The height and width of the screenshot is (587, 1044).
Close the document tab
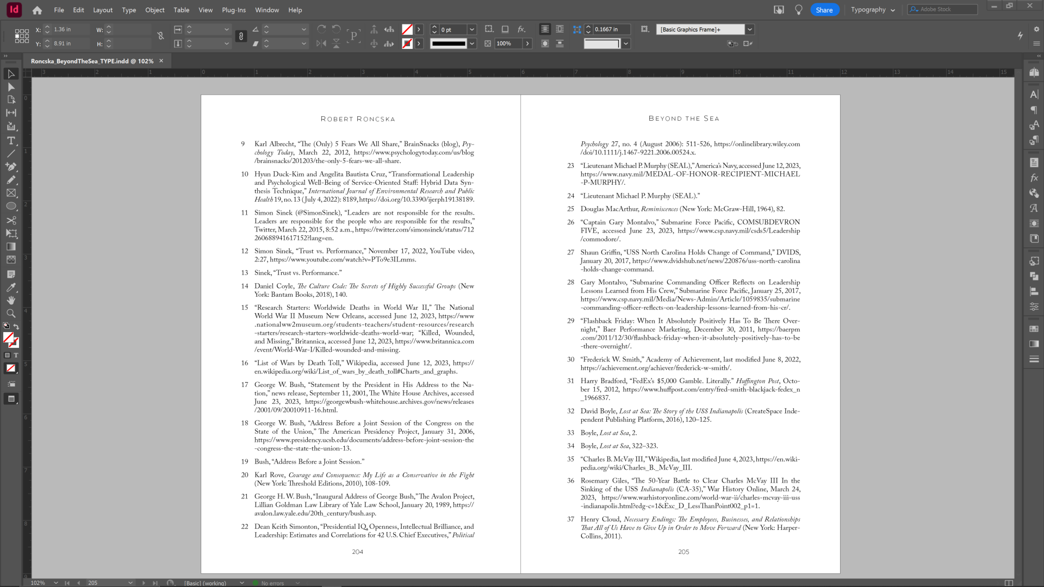coord(161,61)
